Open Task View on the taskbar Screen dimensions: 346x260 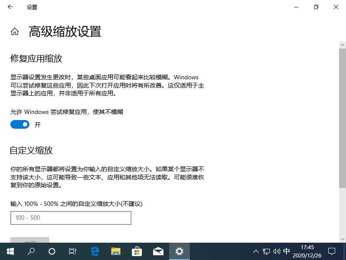tap(72, 251)
